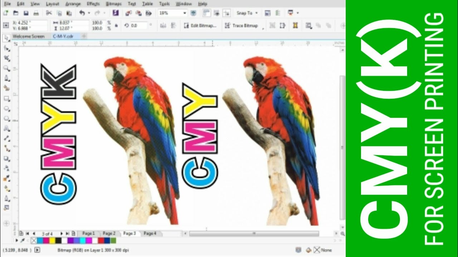The height and width of the screenshot is (257, 458).
Task: Switch to the Page 1 tab
Action: 88,233
